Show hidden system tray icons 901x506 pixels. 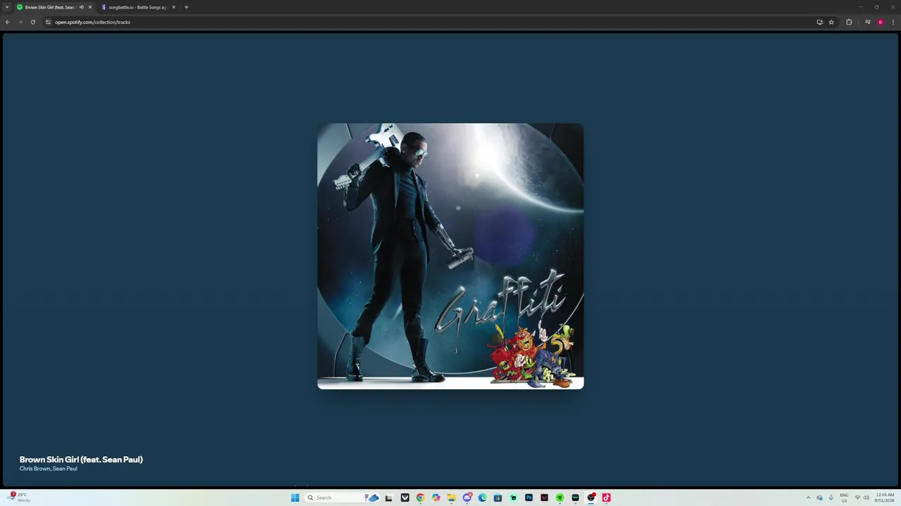pos(808,498)
